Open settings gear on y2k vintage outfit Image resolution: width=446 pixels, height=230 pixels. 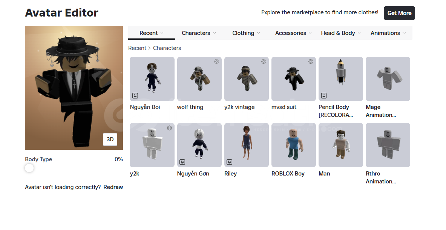click(264, 62)
